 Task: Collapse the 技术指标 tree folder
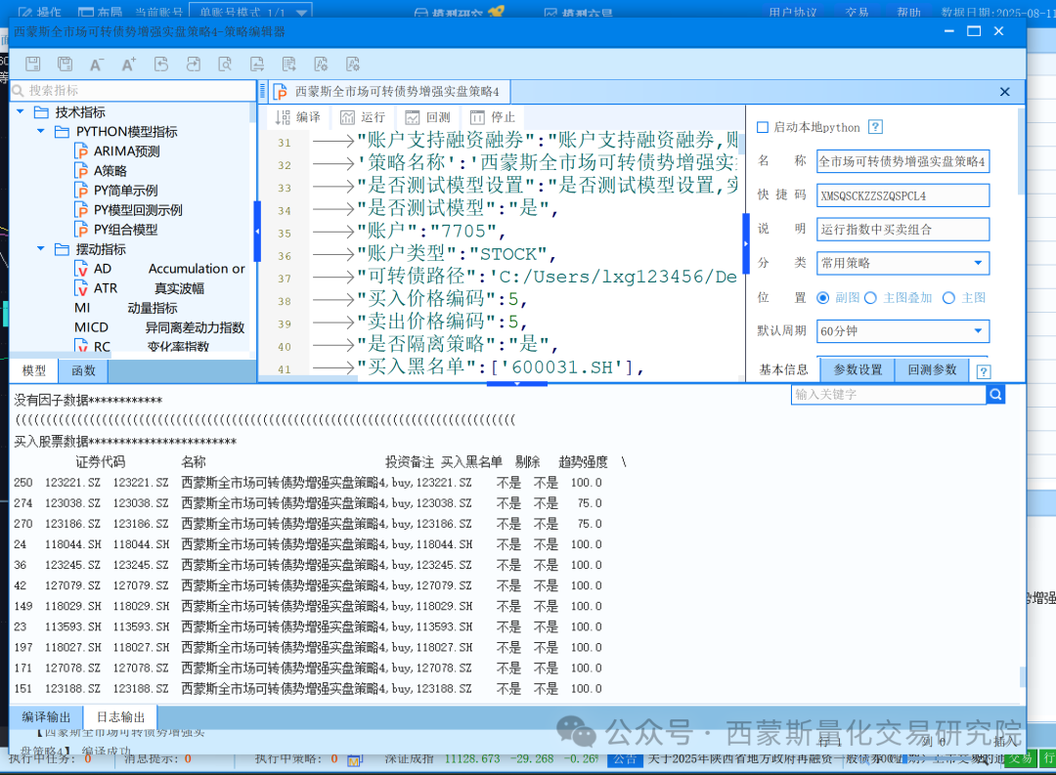[x=21, y=111]
